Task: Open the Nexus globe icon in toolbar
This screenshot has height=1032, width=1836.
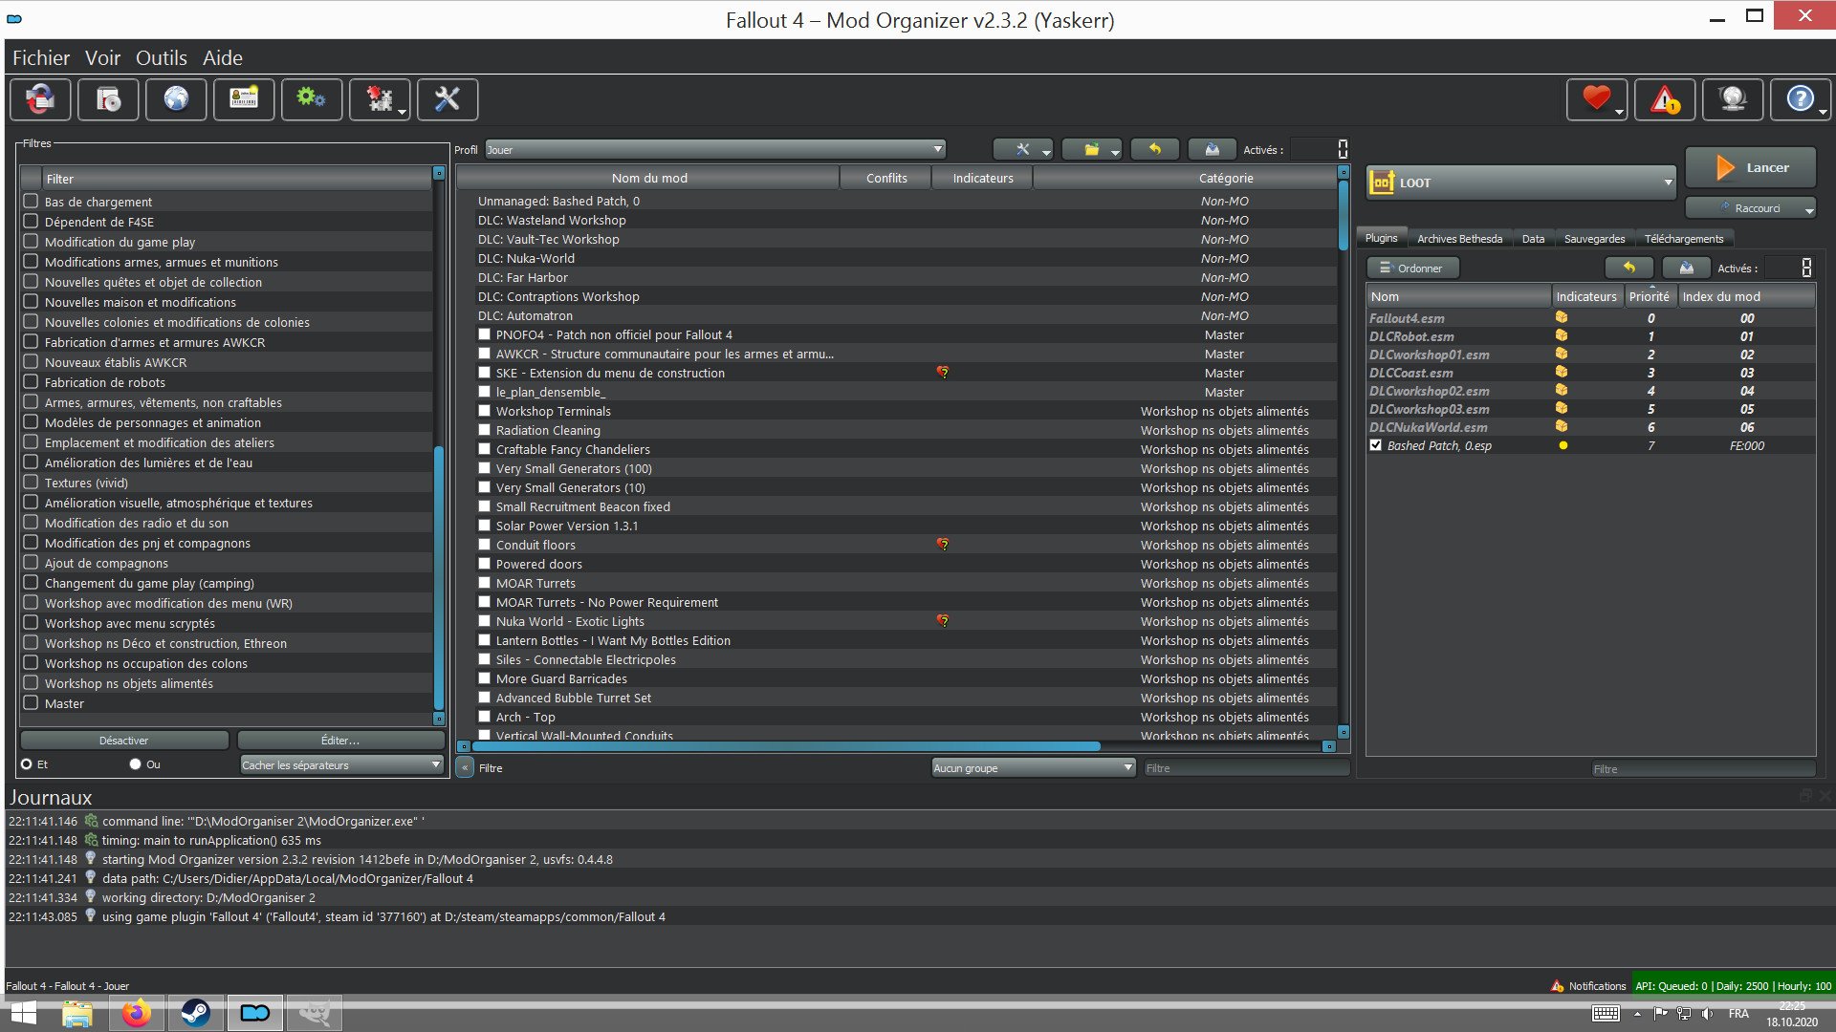Action: [176, 99]
